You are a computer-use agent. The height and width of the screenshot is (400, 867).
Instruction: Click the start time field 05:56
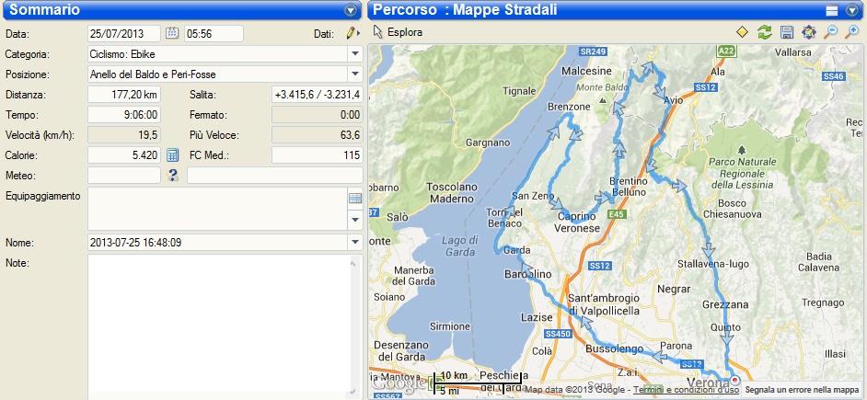[214, 34]
